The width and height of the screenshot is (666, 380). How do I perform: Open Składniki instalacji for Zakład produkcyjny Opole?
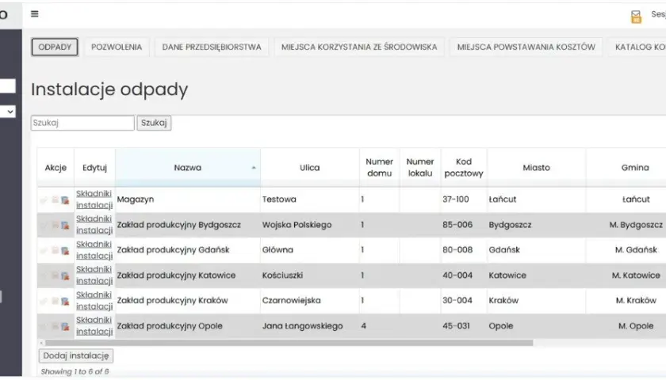94,325
